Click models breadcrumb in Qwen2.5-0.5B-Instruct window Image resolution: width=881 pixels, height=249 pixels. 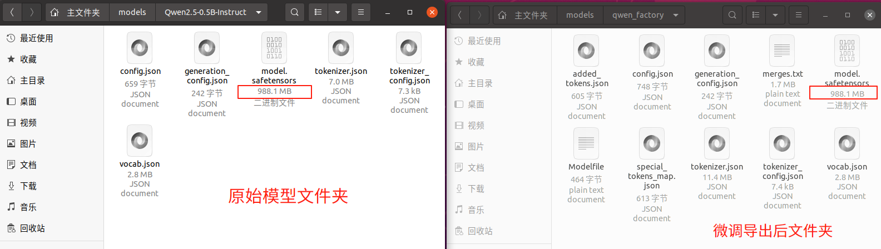pyautogui.click(x=132, y=12)
